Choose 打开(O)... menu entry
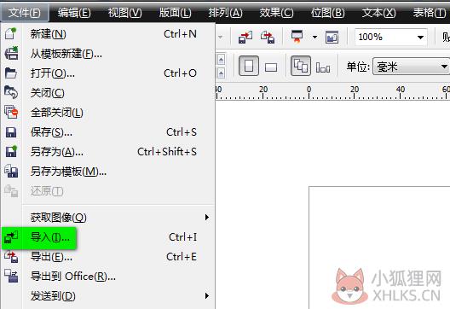 (108, 73)
